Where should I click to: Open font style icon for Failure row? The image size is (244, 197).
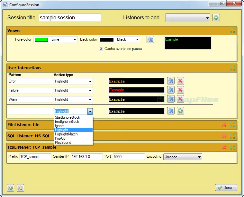click(171, 90)
